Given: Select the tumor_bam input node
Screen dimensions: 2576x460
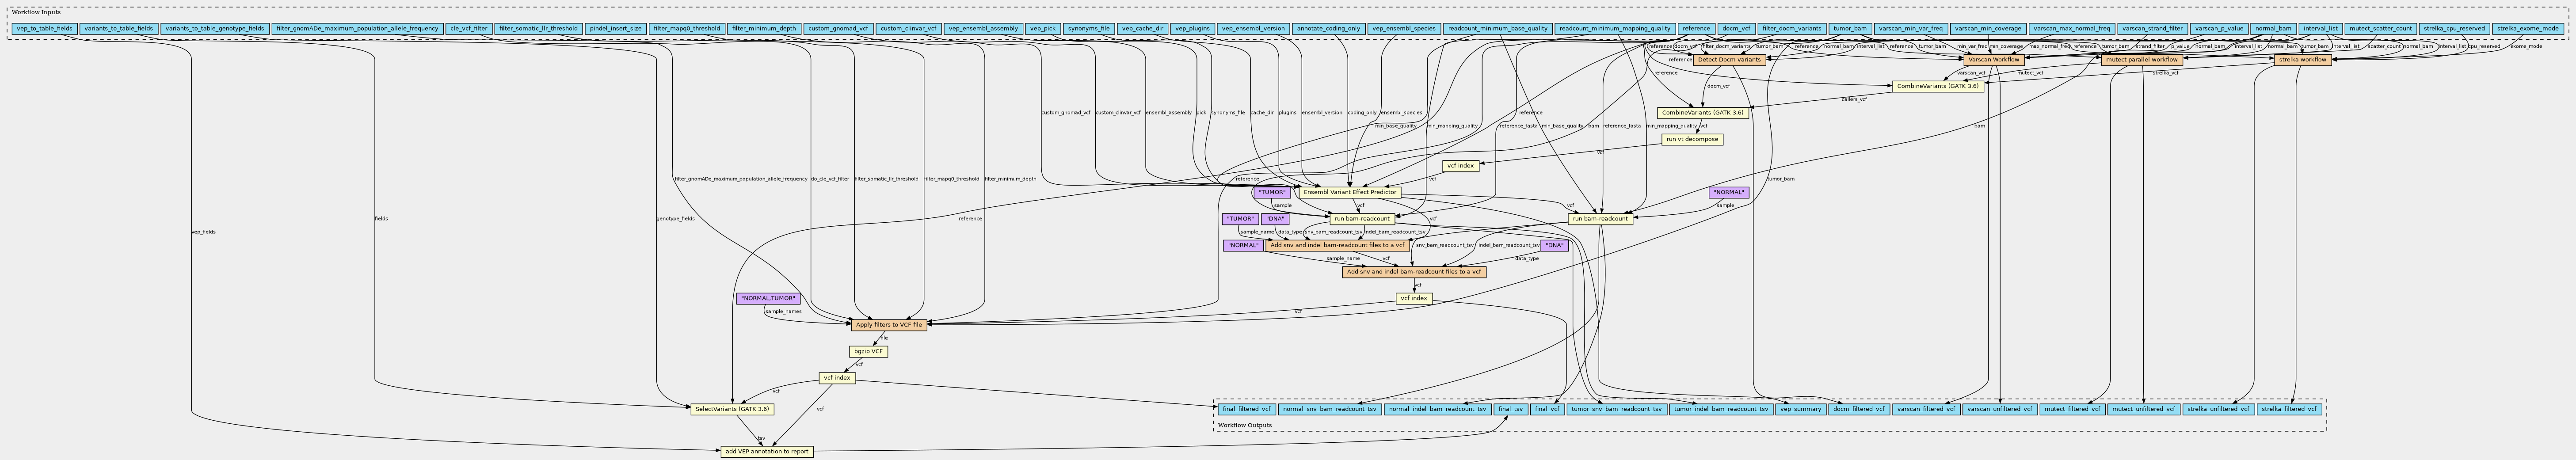Looking at the screenshot, I should click(x=1849, y=29).
